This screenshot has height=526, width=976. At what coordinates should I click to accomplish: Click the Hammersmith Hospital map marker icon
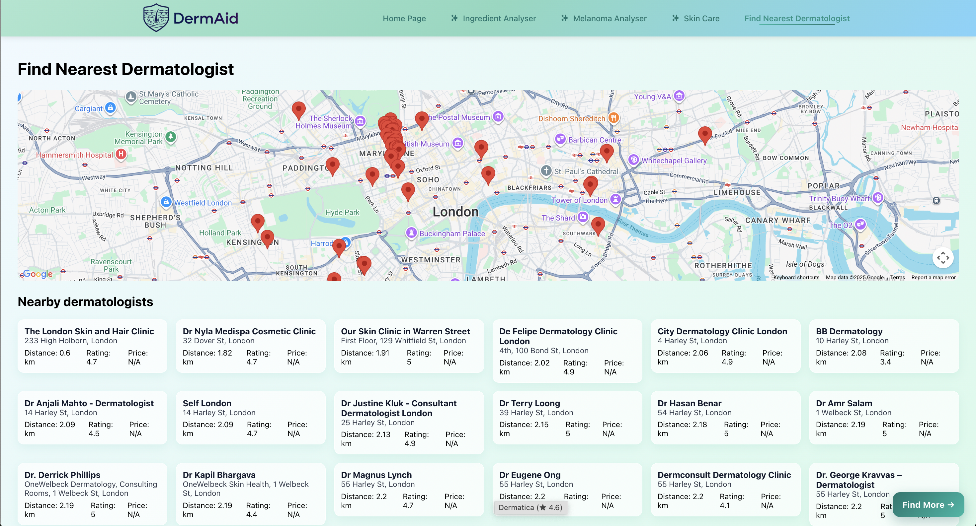coord(121,154)
